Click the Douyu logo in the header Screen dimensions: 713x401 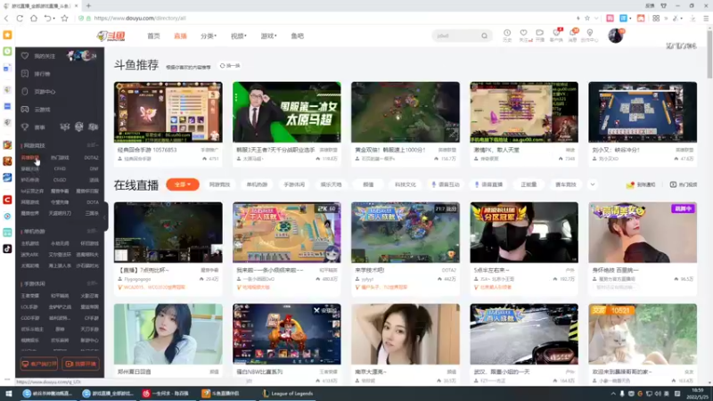111,36
